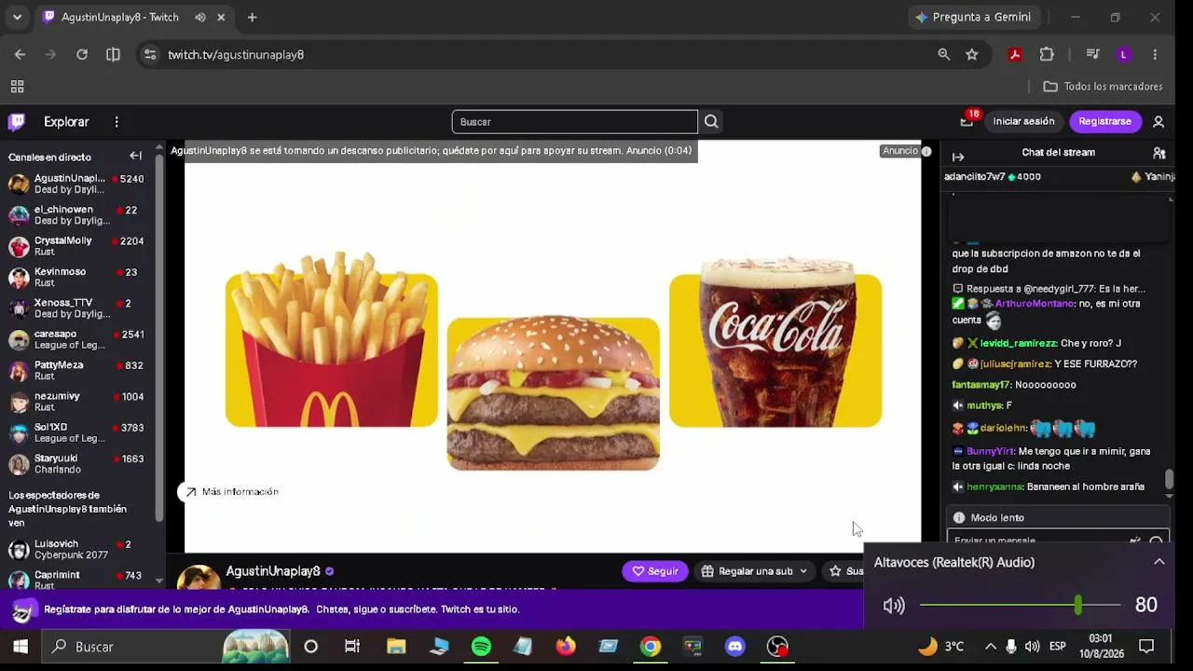Follow the channel with Seguir
Image resolution: width=1193 pixels, height=671 pixels.
(655, 571)
